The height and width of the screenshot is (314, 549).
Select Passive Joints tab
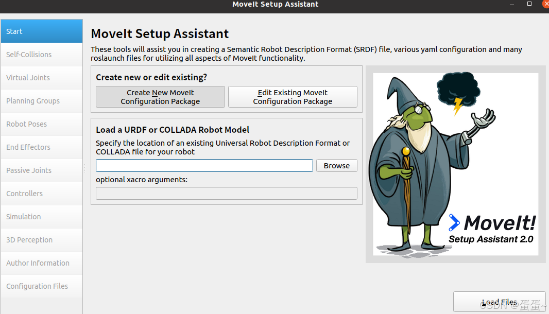[42, 170]
